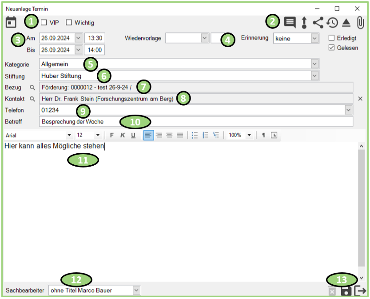The width and height of the screenshot is (370, 299).
Task: Open the history clock icon
Action: tap(332, 22)
